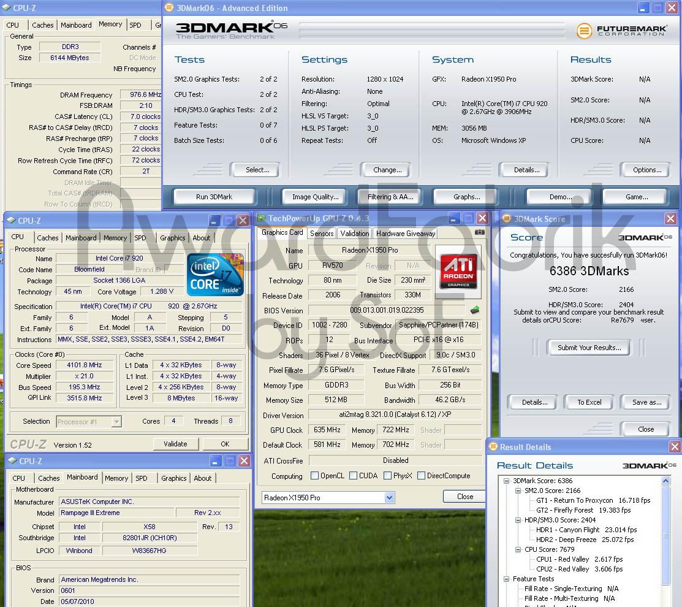Click the 3DMark06 logo in main window
The width and height of the screenshot is (682, 607).
[232, 30]
